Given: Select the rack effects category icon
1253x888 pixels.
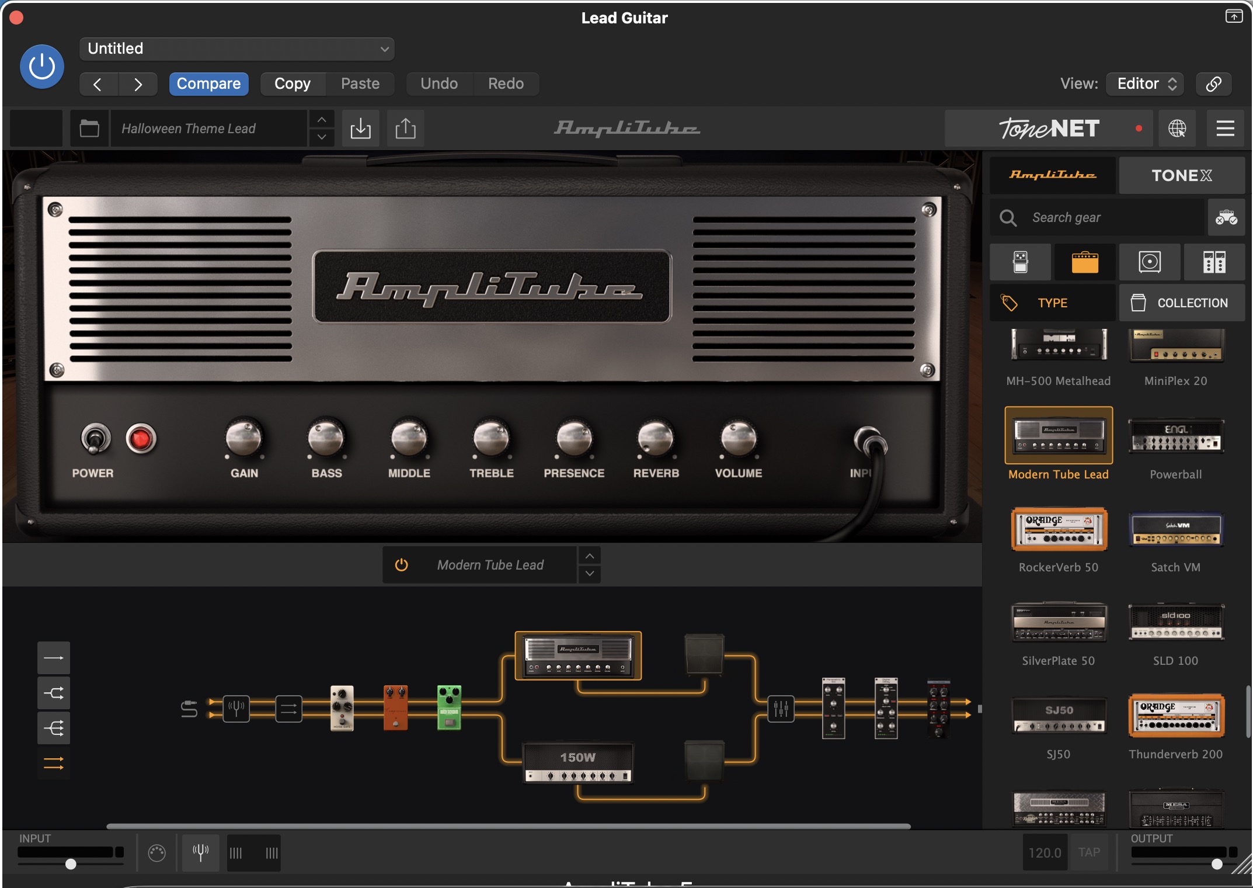Looking at the screenshot, I should point(1214,262).
